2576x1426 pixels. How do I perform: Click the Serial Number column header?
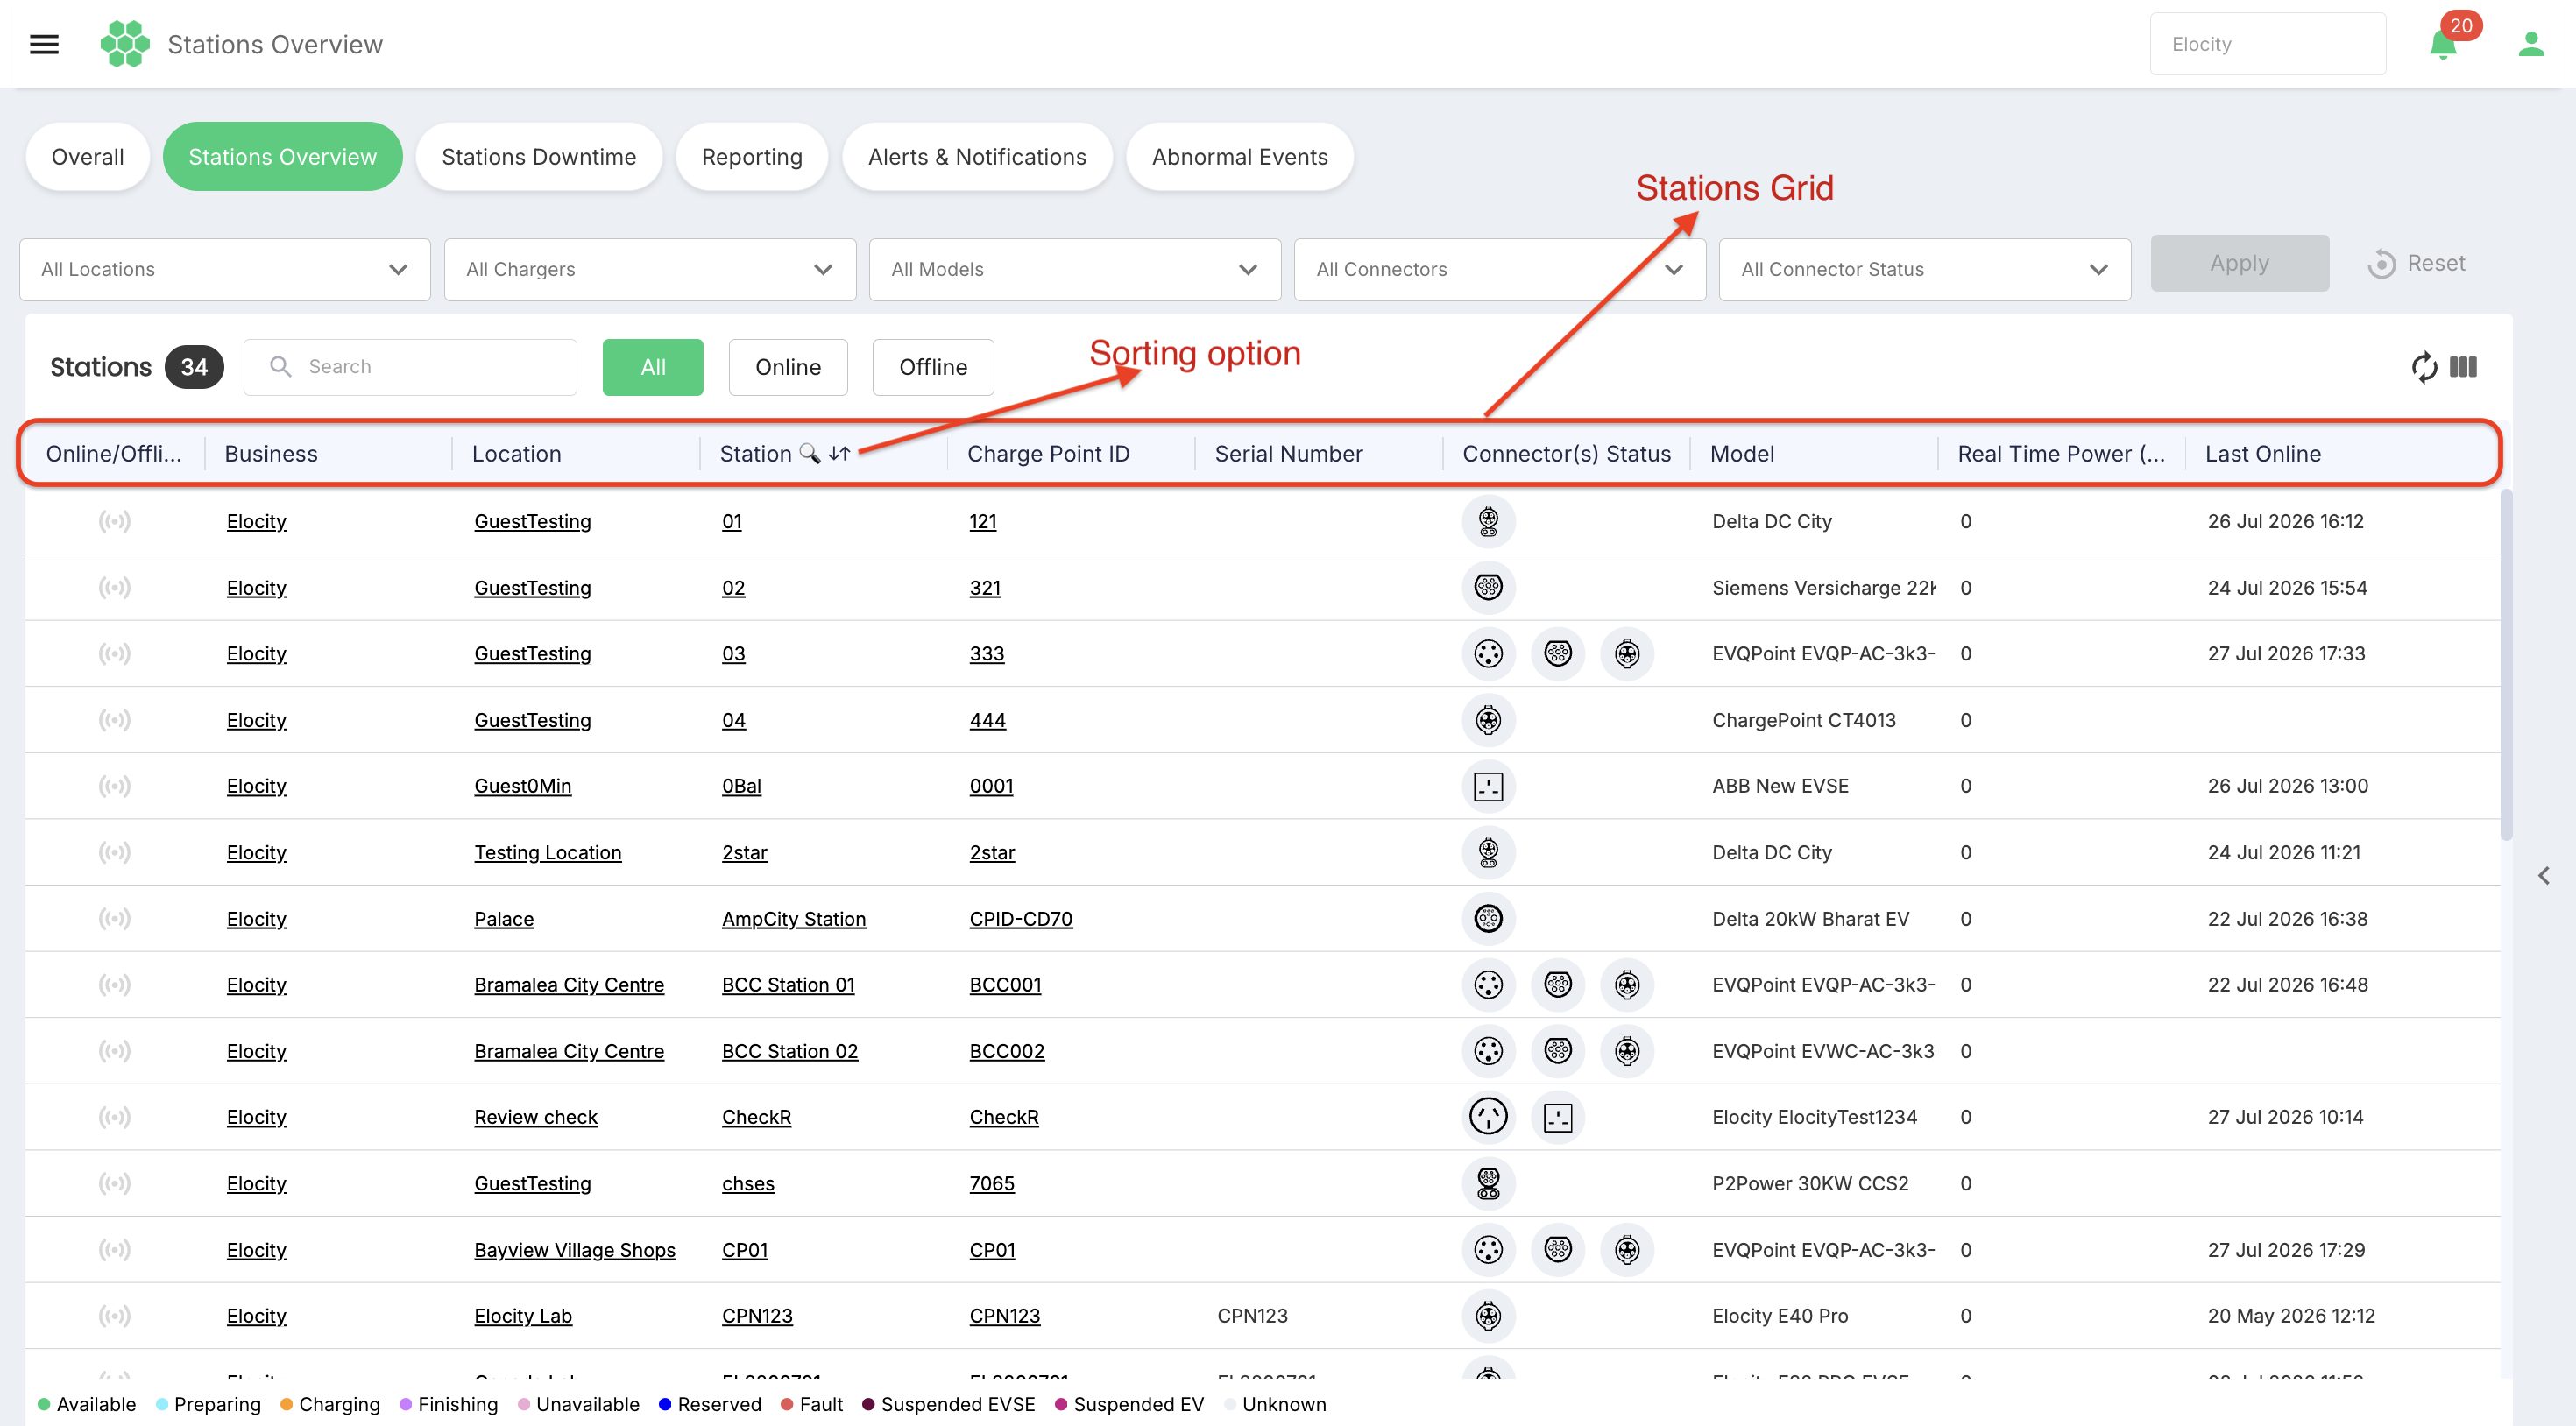tap(1289, 454)
